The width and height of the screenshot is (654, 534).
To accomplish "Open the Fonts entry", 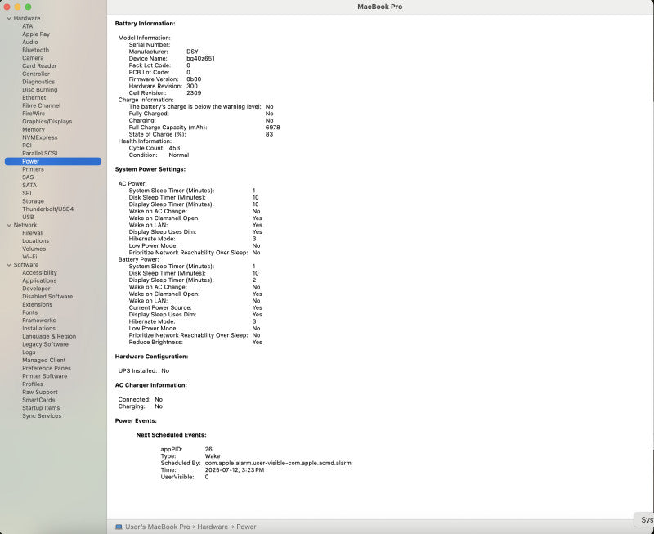I will [30, 312].
